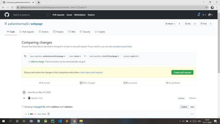Screen dimensions: 220x124
Task: Jump to the 1 commit section
Action: point(44,83)
